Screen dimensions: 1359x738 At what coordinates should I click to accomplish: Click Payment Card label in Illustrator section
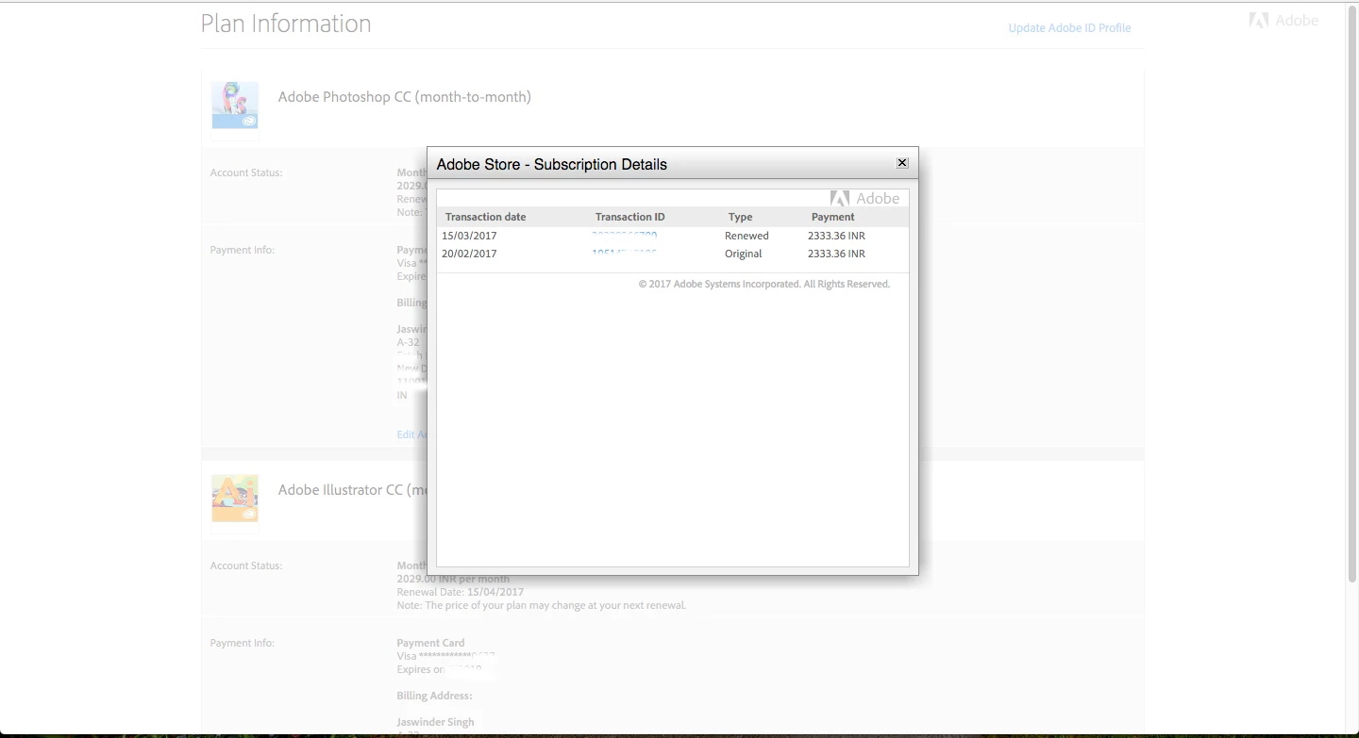coord(430,643)
